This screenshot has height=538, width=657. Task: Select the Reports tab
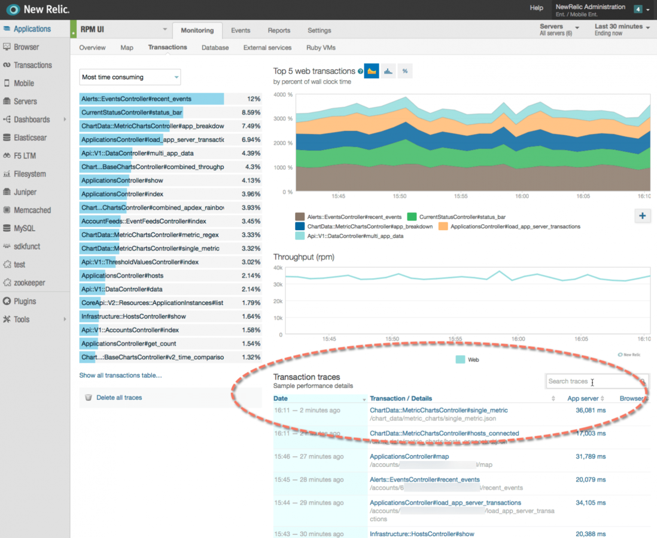pos(279,30)
